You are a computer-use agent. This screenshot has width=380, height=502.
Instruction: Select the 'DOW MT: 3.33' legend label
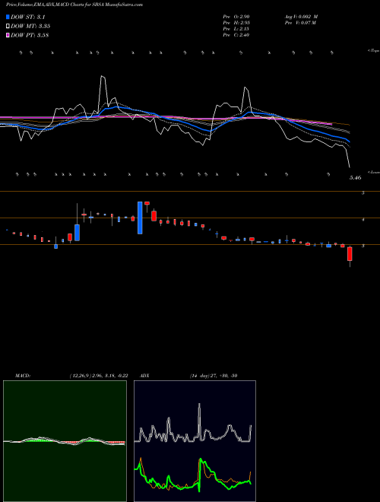tap(30, 27)
